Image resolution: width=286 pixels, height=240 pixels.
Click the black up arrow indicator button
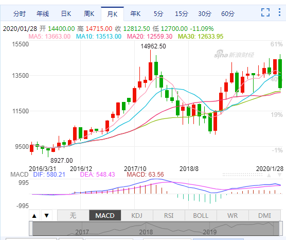(x=34, y=216)
